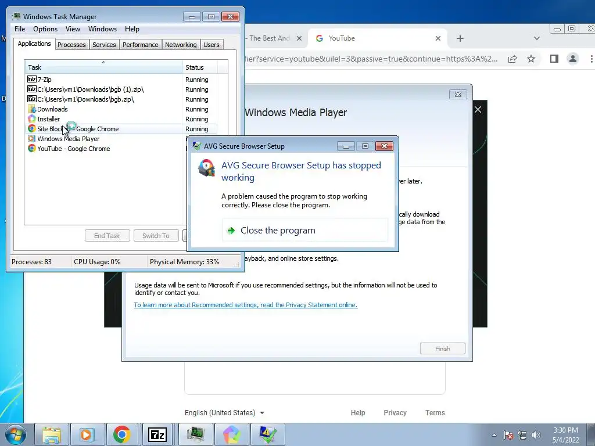Select the Windows Media Player task row
The image size is (595, 446).
click(x=106, y=138)
